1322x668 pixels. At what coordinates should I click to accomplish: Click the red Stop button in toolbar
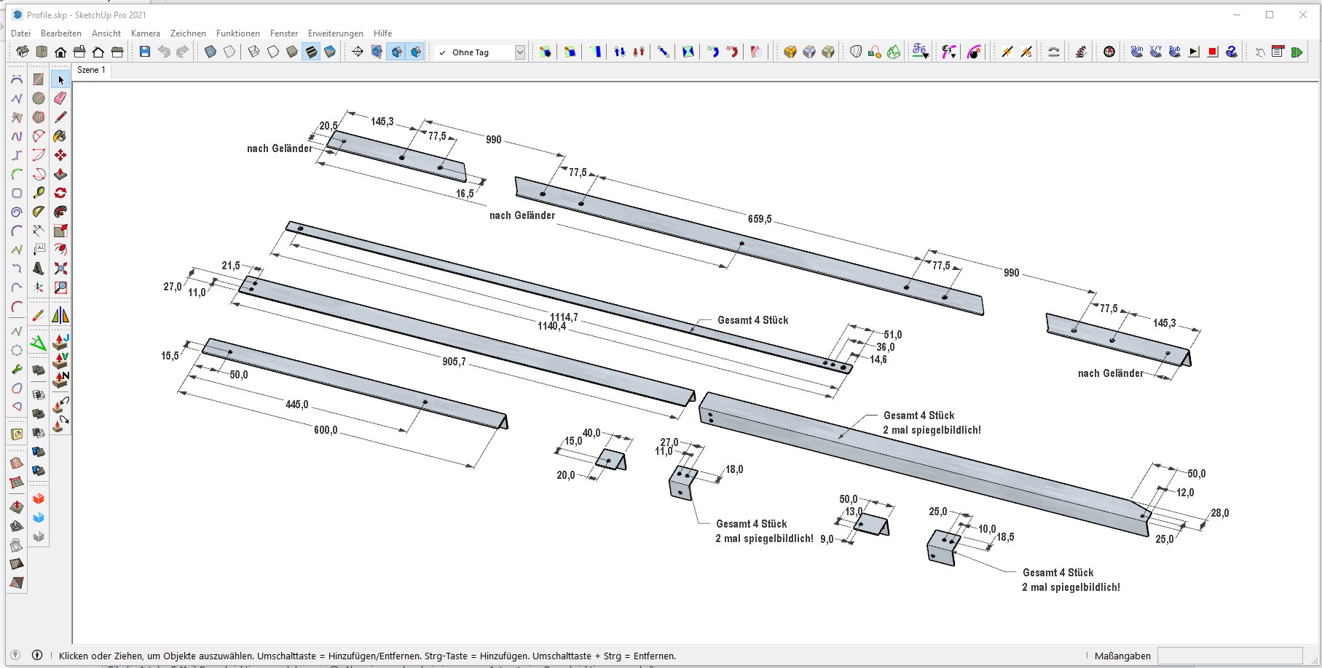point(1213,52)
